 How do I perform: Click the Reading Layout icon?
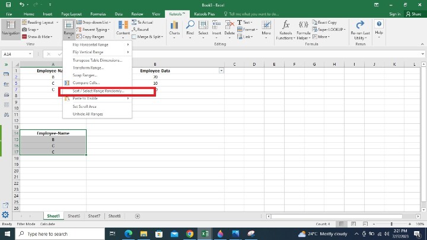coord(24,23)
